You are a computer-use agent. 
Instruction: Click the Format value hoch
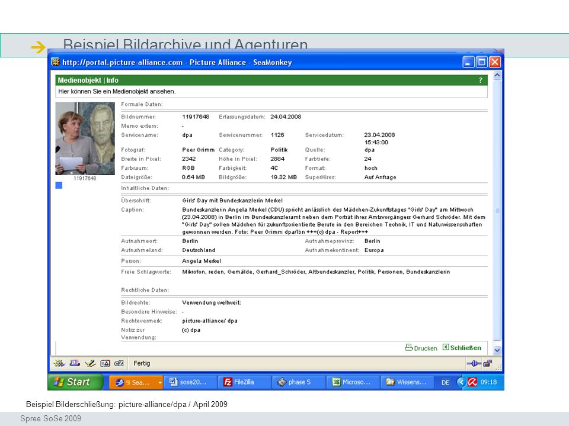pyautogui.click(x=371, y=168)
